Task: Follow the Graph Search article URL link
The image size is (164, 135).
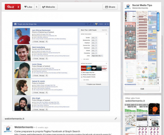Action: (63, 134)
